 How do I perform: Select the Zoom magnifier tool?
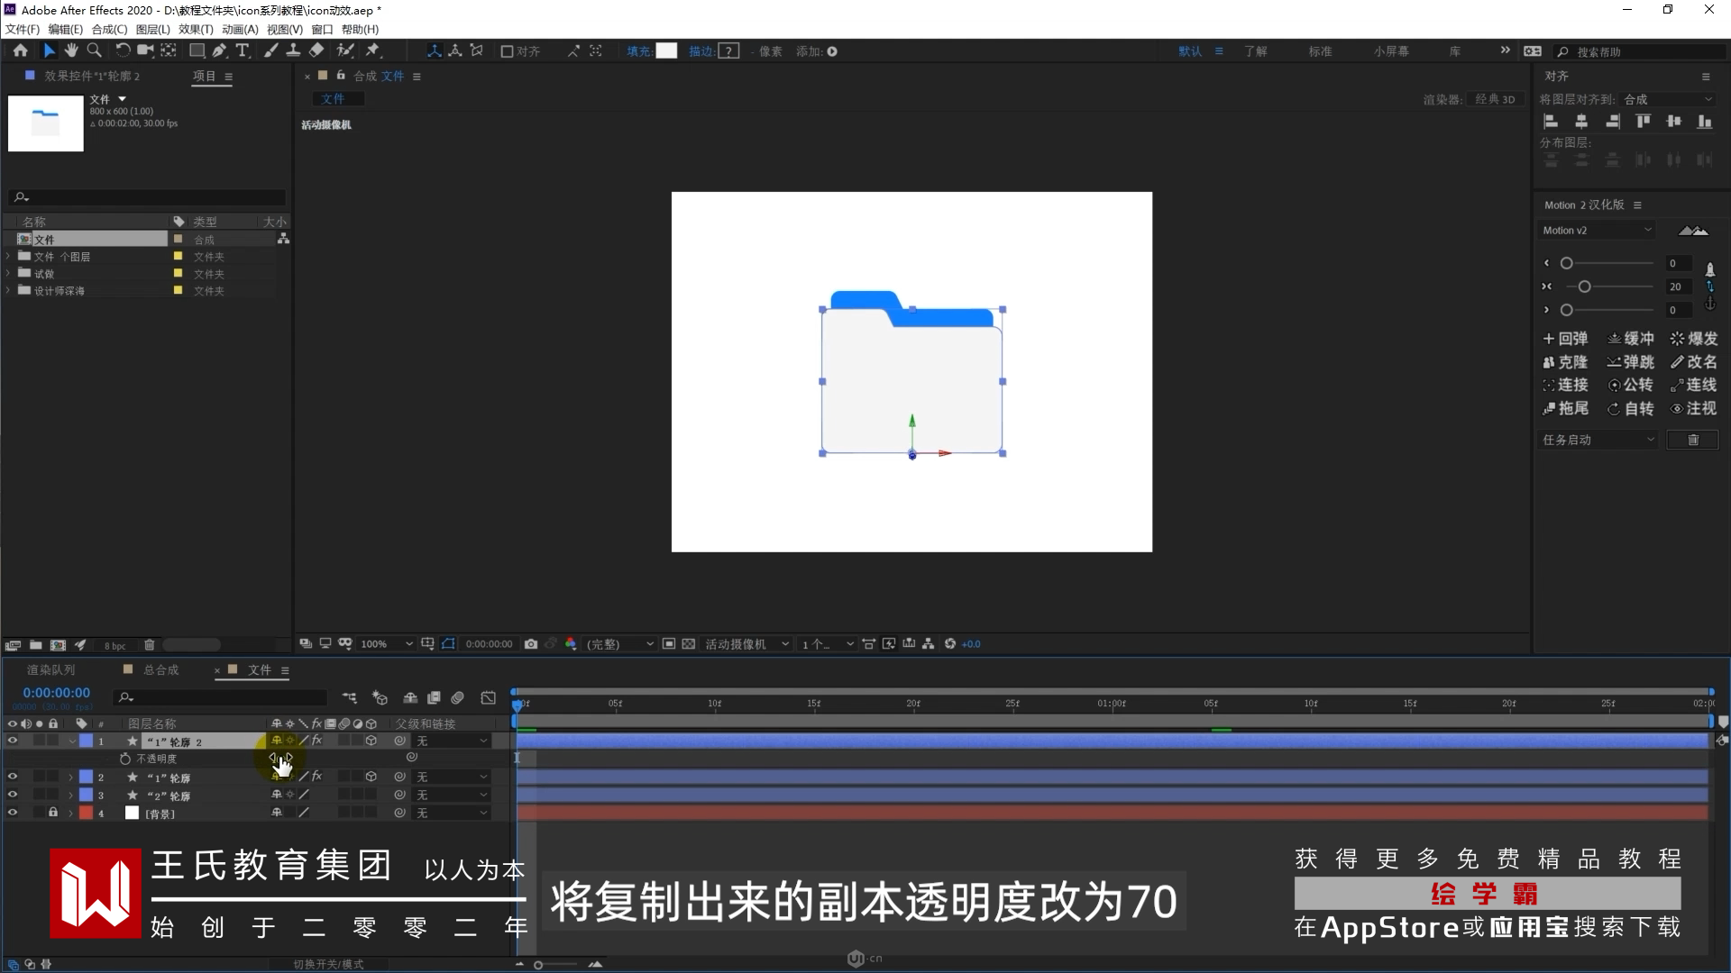[94, 50]
